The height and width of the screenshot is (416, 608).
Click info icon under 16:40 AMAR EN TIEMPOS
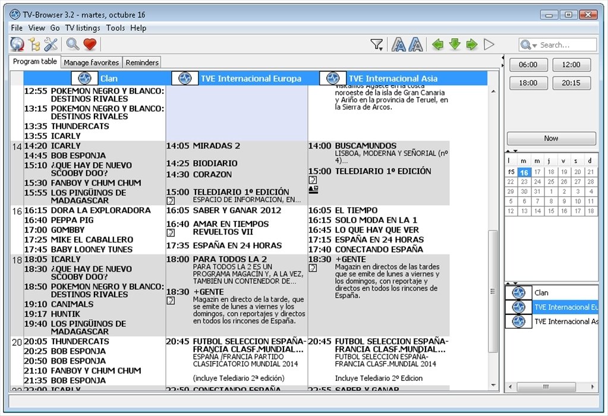(x=171, y=232)
